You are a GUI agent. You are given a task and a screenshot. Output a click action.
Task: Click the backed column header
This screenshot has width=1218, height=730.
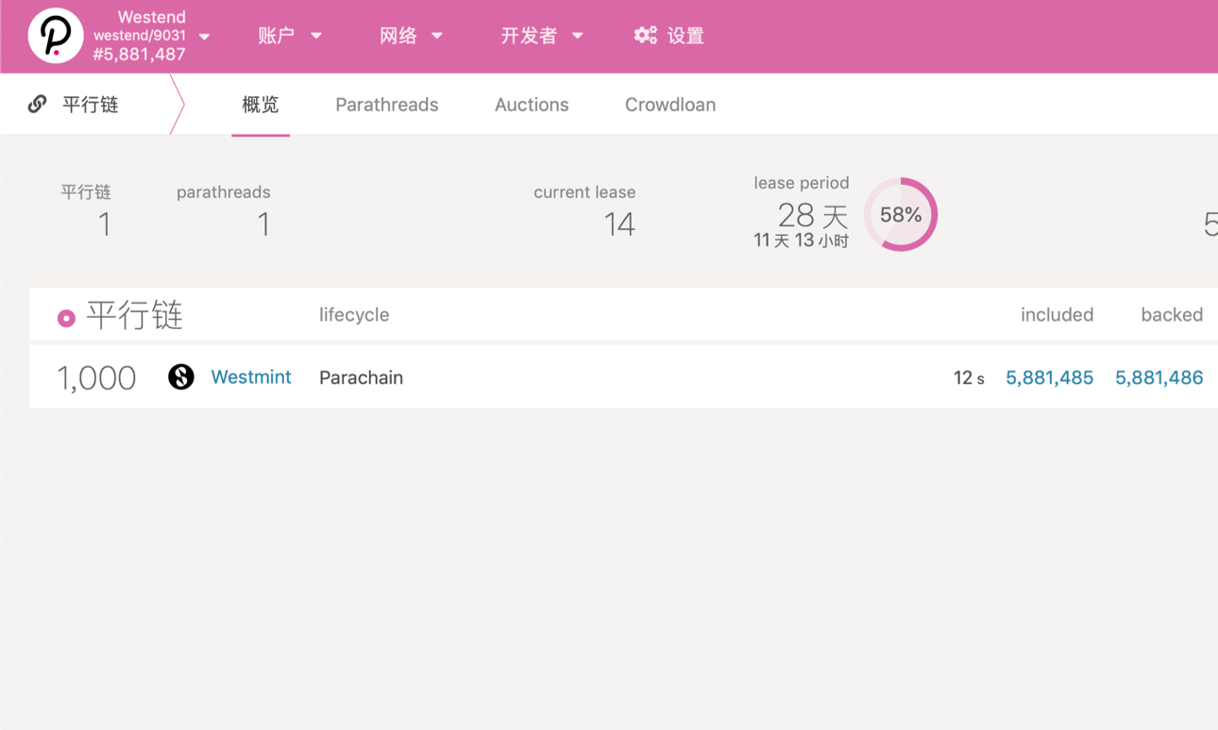click(1172, 315)
